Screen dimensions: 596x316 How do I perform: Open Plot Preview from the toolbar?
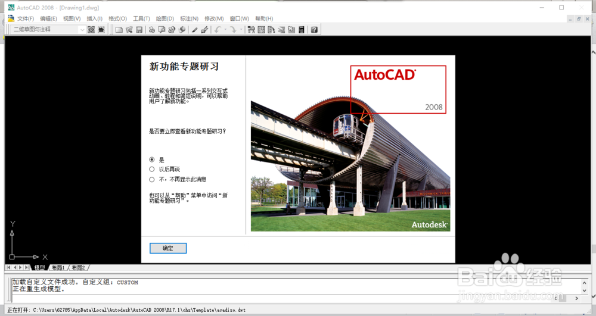[162, 30]
